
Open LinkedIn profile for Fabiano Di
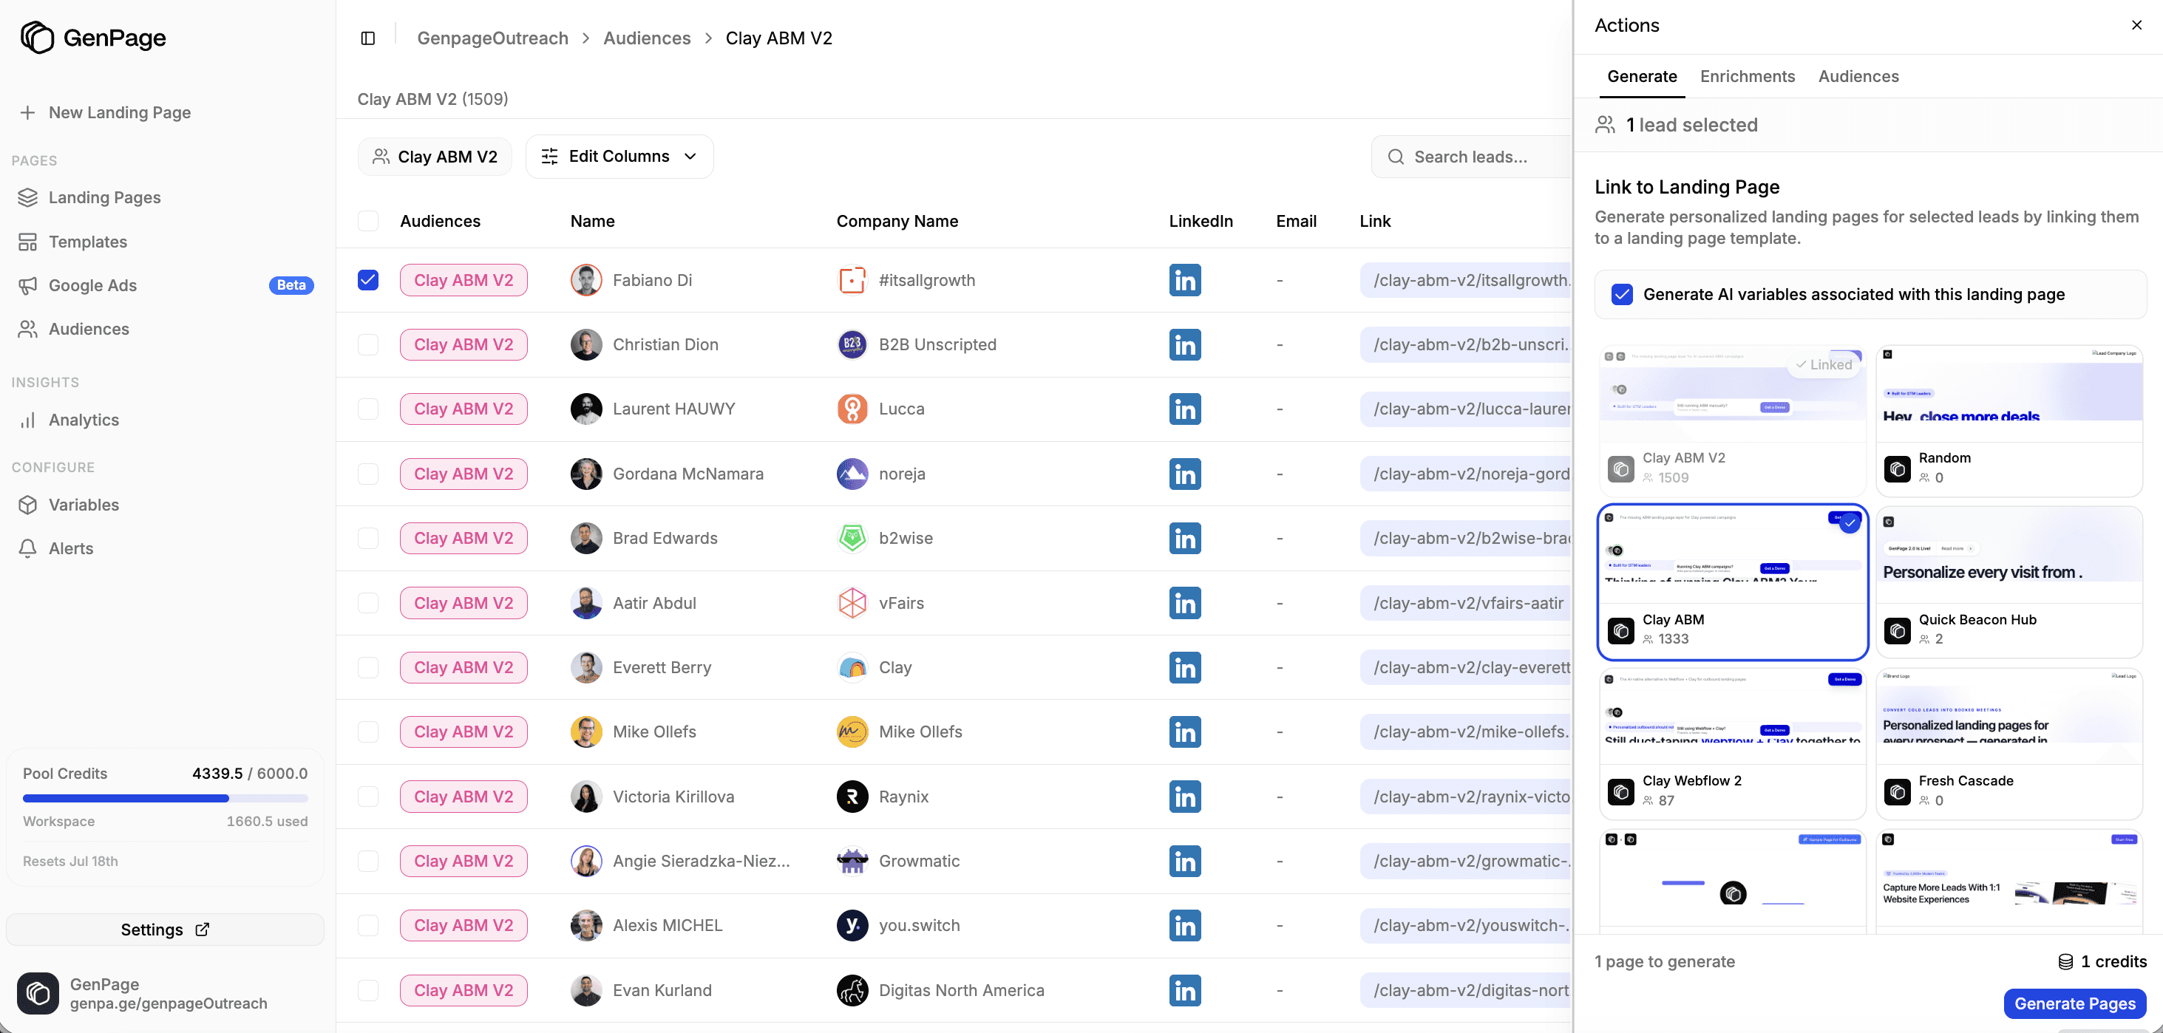(x=1185, y=280)
